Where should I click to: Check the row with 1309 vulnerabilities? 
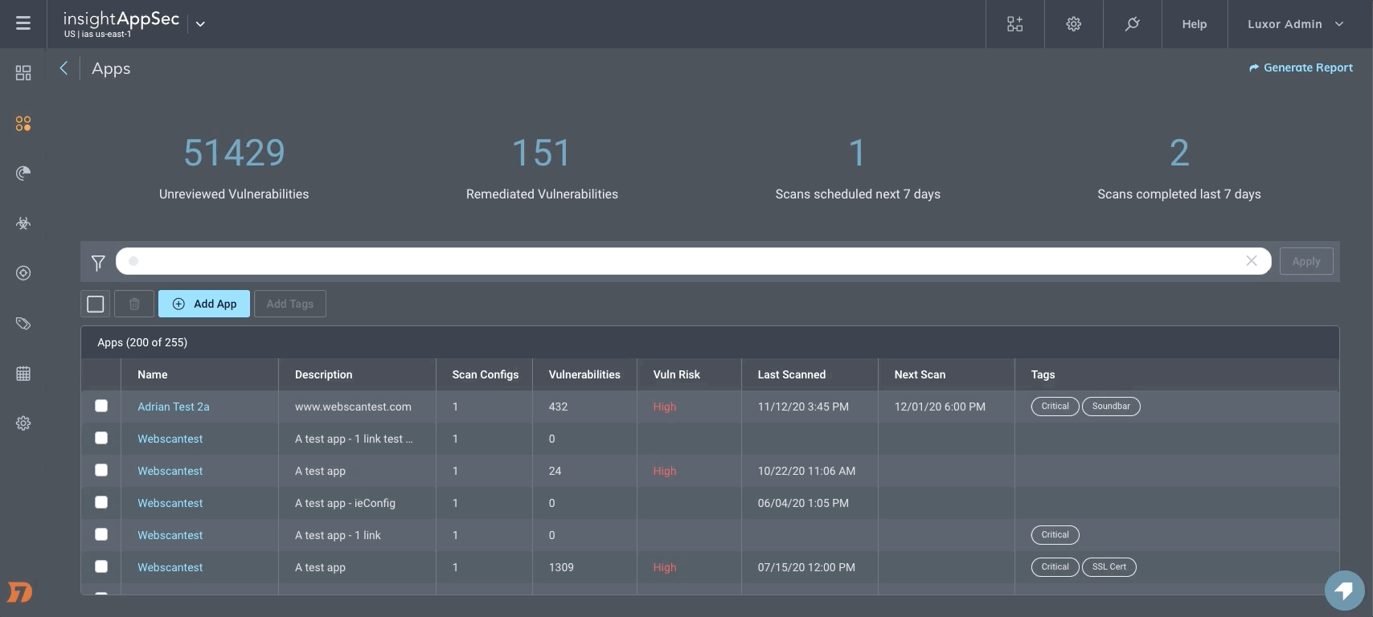coord(101,566)
